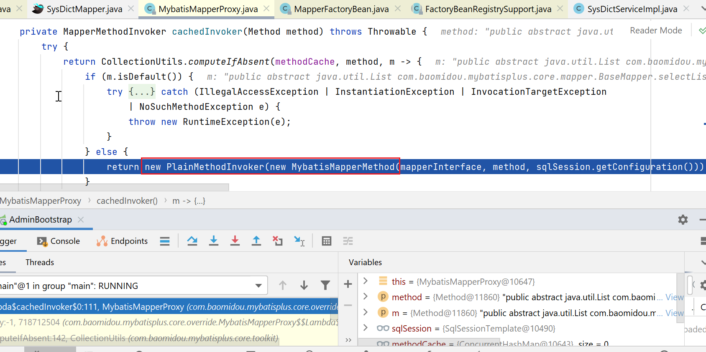The image size is (706, 352).
Task: Click the Step Out icon
Action: [256, 241]
